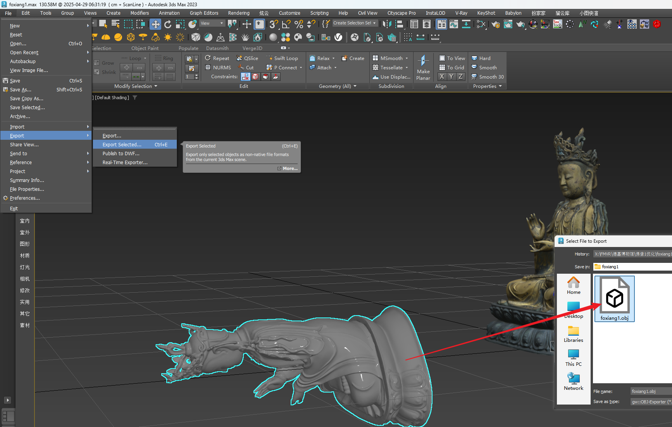Select the Move transform tool
Screen dimensions: 672x427
pyautogui.click(x=155, y=24)
